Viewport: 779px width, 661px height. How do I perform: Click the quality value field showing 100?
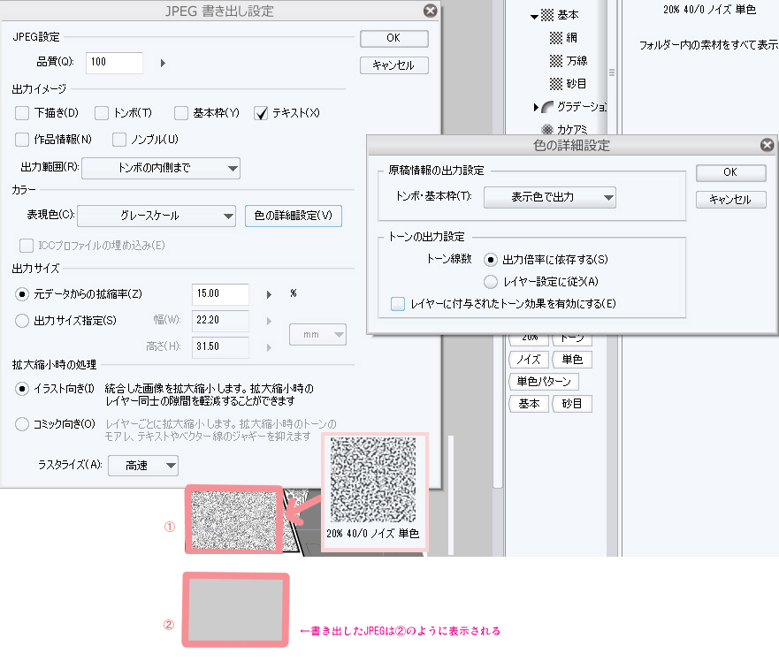[114, 63]
